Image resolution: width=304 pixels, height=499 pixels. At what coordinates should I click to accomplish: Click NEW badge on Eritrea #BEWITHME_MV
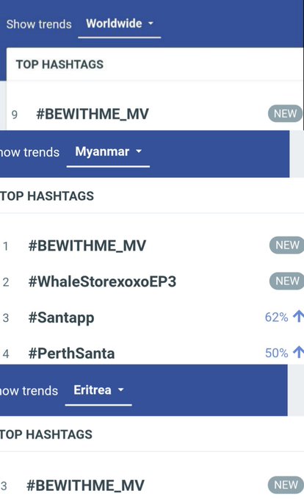(286, 485)
